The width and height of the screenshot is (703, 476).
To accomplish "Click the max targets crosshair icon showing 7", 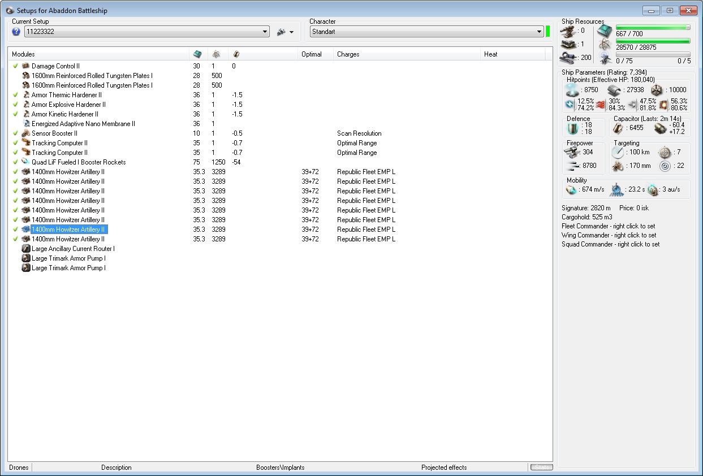I will [665, 152].
